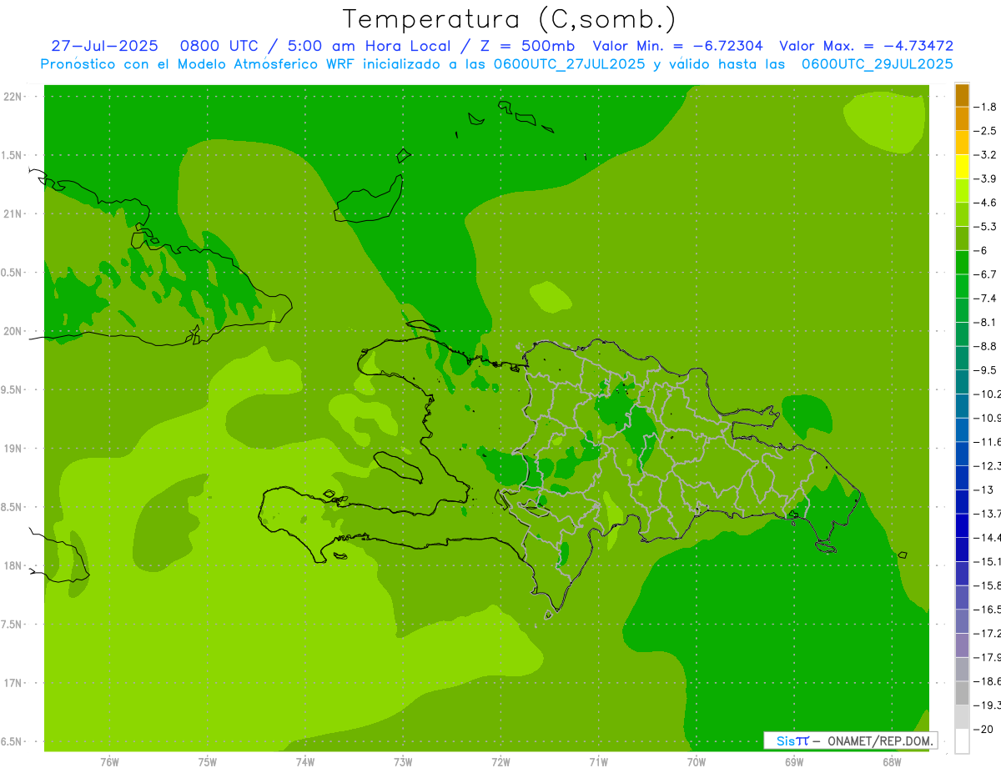Click the orange legend swatch between -1.8 and -2.5
This screenshot has height=773, width=1001.
click(962, 119)
